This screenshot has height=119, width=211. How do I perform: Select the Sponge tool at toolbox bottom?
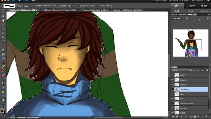coord(3,104)
